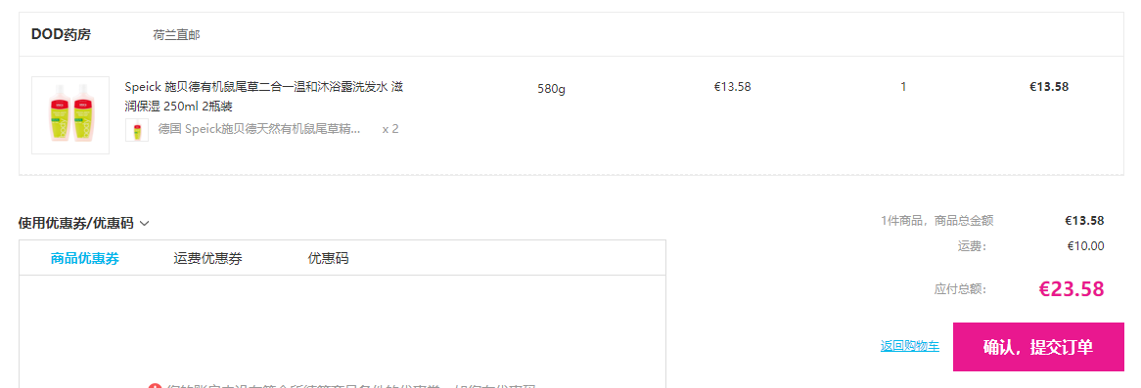Click the pink €23.58 total amount
Image resolution: width=1141 pixels, height=388 pixels.
1072,289
